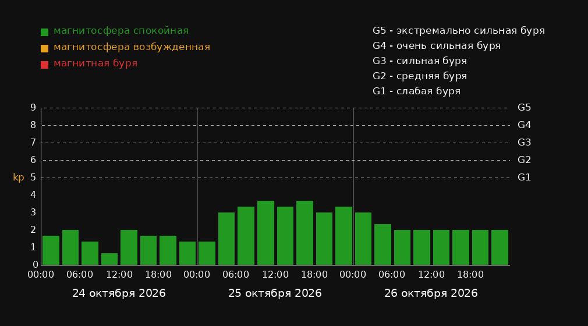The height and width of the screenshot is (326, 588).
Task: Click the G5 label beside the kp 9 line
Action: click(x=524, y=108)
